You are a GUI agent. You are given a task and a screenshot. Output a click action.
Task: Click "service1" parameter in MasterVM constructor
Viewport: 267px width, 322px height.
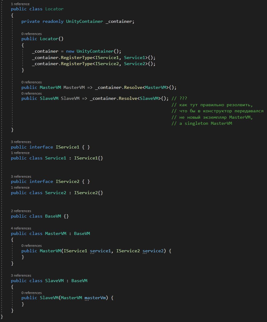pos(100,251)
